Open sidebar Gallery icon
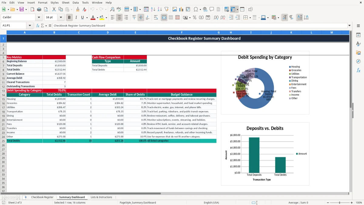The image size is (364, 205). click(358, 53)
